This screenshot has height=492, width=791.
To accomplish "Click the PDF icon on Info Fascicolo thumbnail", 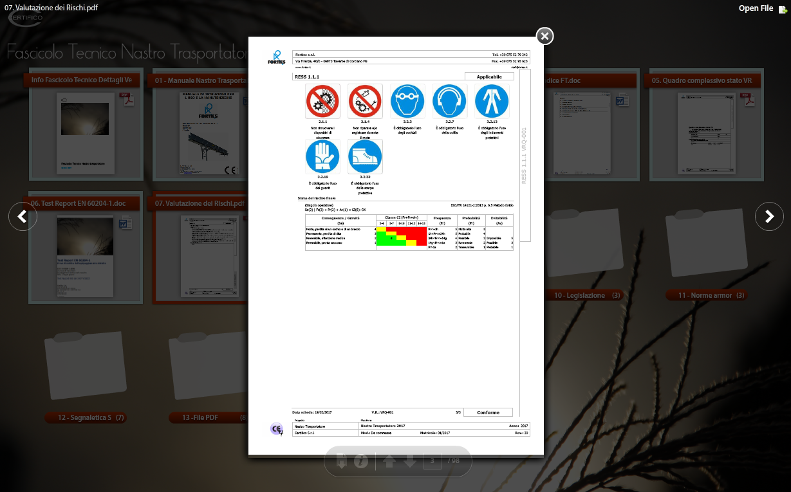I will point(127,100).
